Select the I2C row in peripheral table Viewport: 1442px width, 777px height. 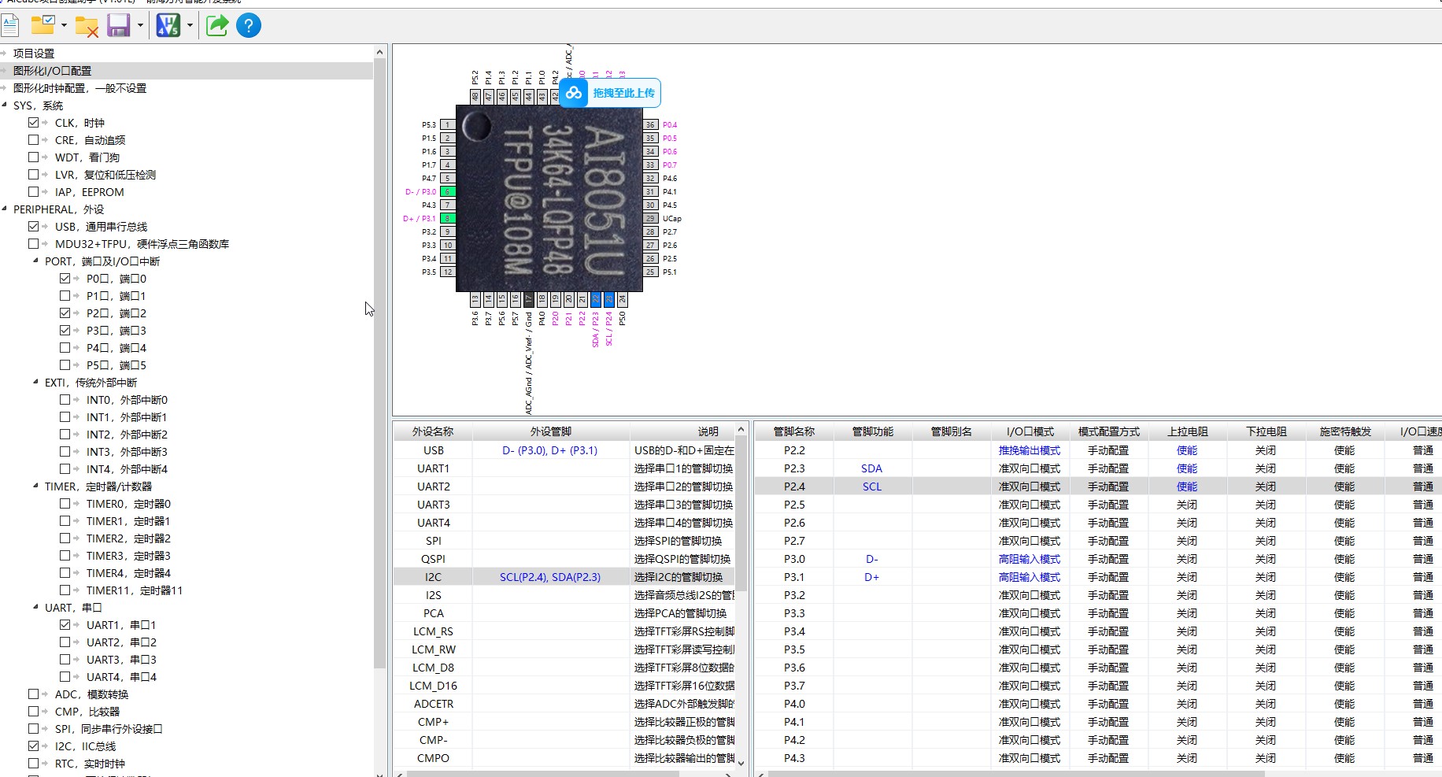click(433, 577)
